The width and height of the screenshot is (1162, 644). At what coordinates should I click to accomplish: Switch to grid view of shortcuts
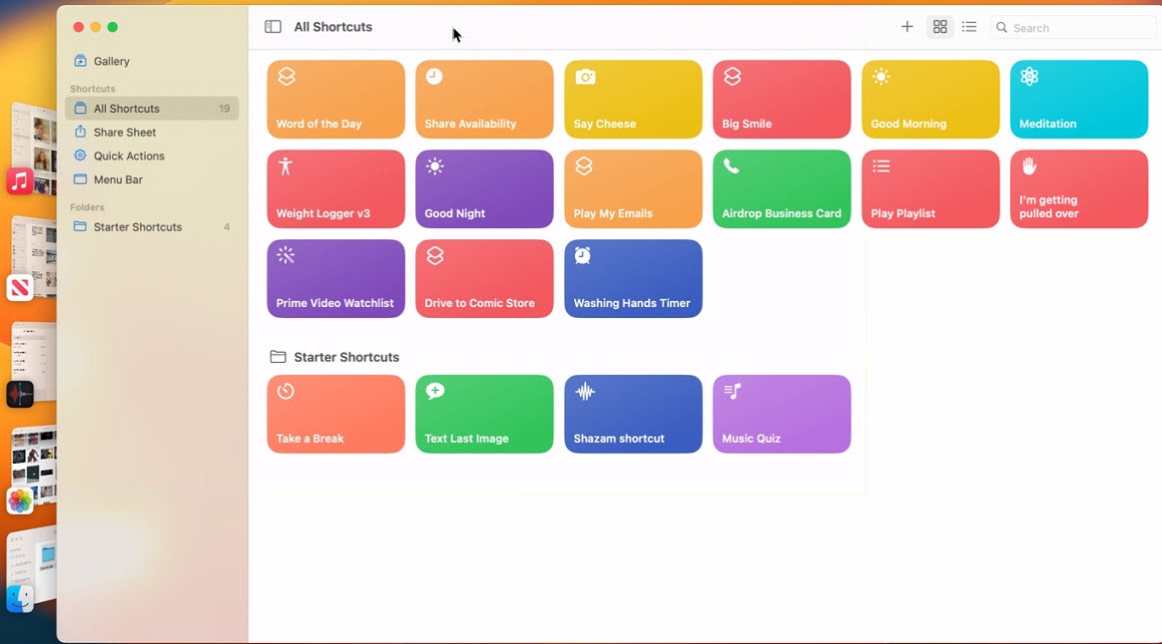click(x=939, y=27)
